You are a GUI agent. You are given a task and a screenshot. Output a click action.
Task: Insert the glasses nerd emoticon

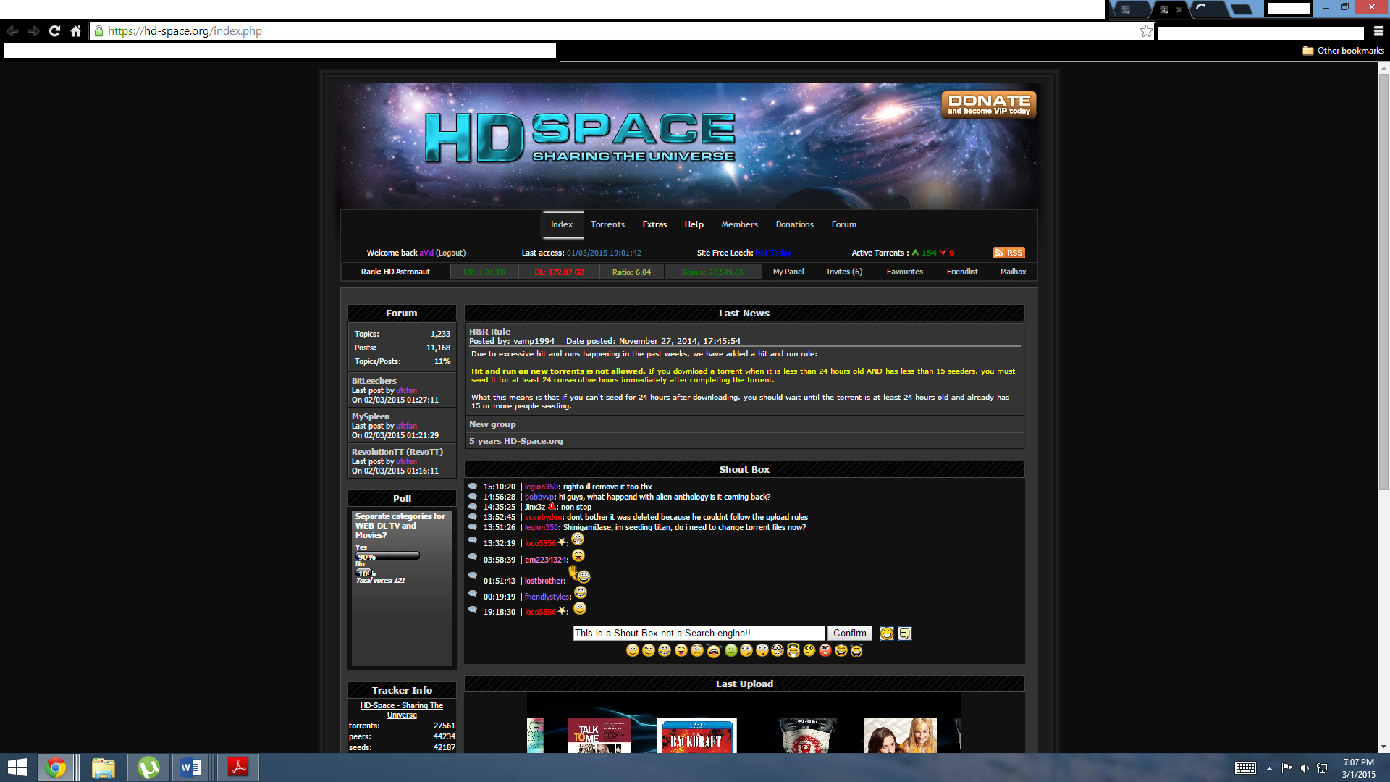pos(778,650)
